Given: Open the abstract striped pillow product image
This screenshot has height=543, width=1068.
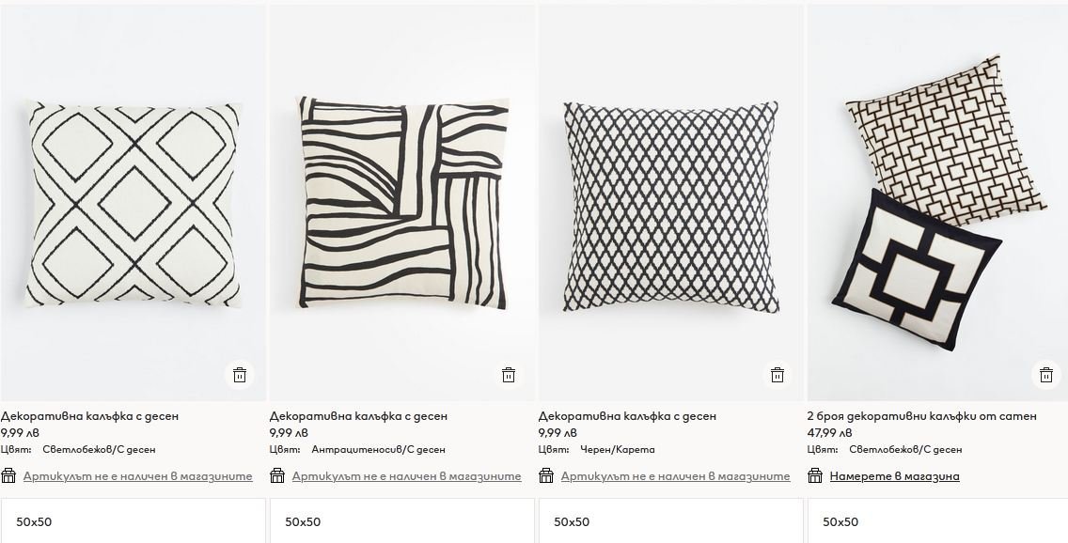Looking at the screenshot, I should [x=401, y=203].
